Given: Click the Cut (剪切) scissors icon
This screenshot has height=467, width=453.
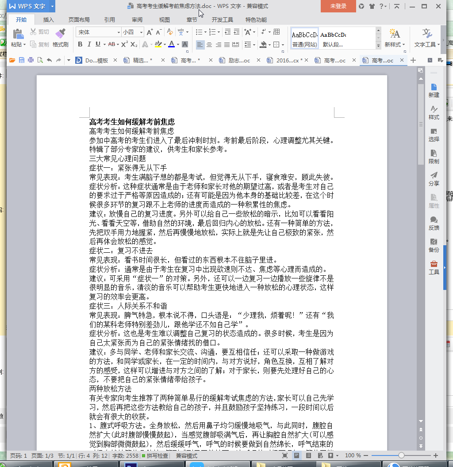Looking at the screenshot, I should tap(33, 31).
